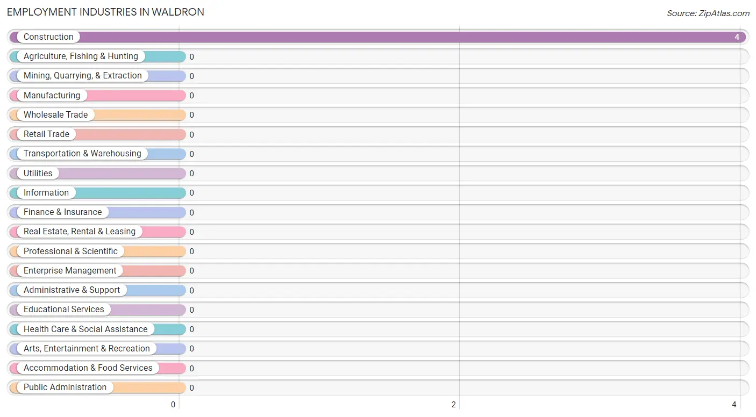Click the 0 value beside Manufacturing
756x417 pixels.
pos(191,96)
